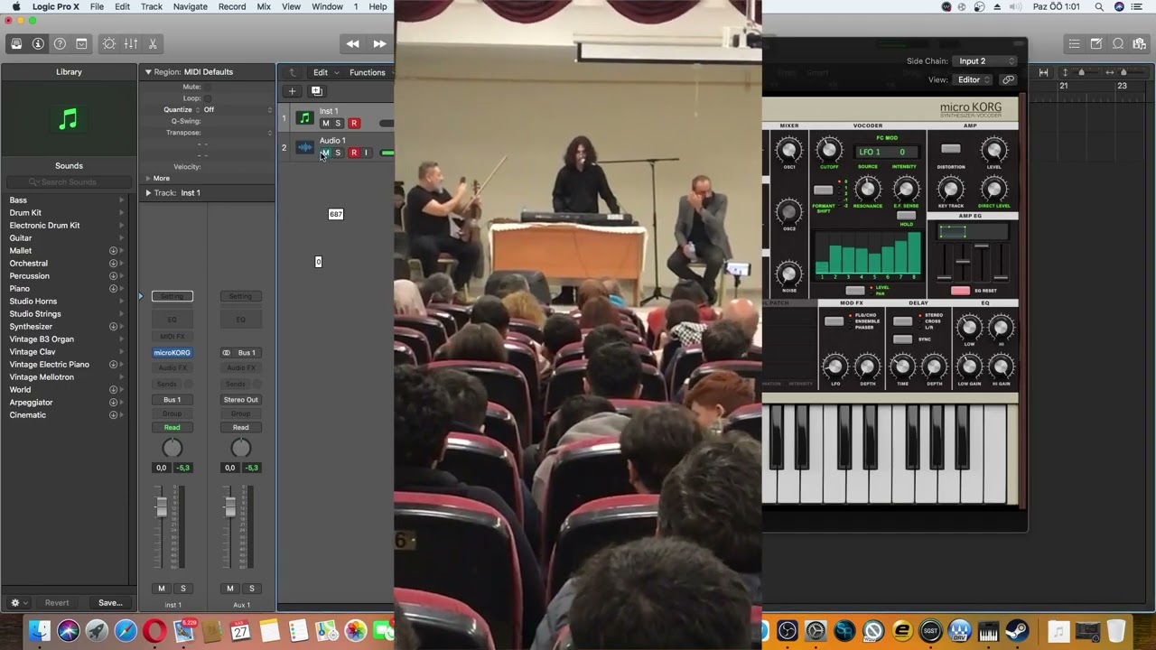
Task: Click the large green music note library icon
Action: (x=69, y=118)
